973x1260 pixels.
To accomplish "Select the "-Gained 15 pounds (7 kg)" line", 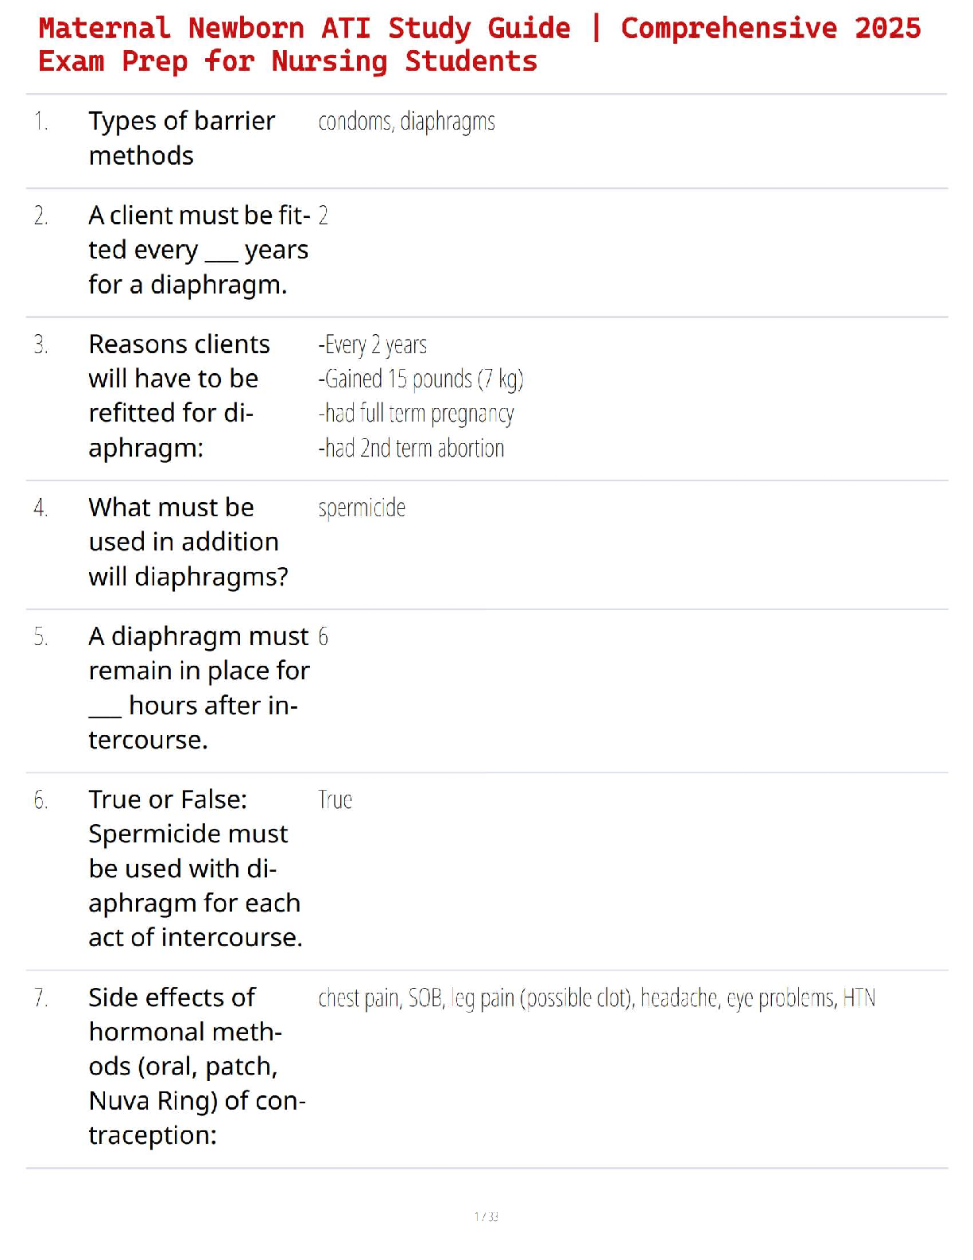I will [421, 379].
